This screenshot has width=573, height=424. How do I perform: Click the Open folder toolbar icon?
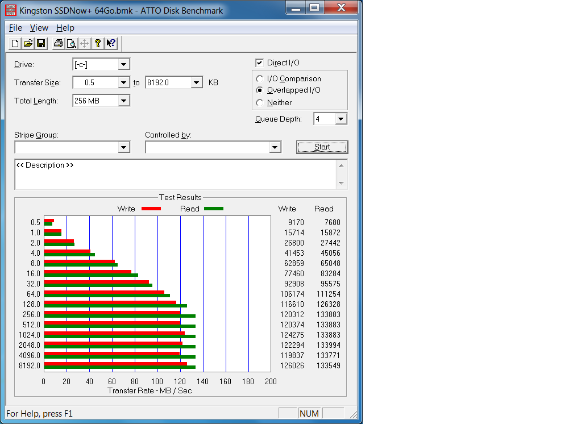point(28,44)
